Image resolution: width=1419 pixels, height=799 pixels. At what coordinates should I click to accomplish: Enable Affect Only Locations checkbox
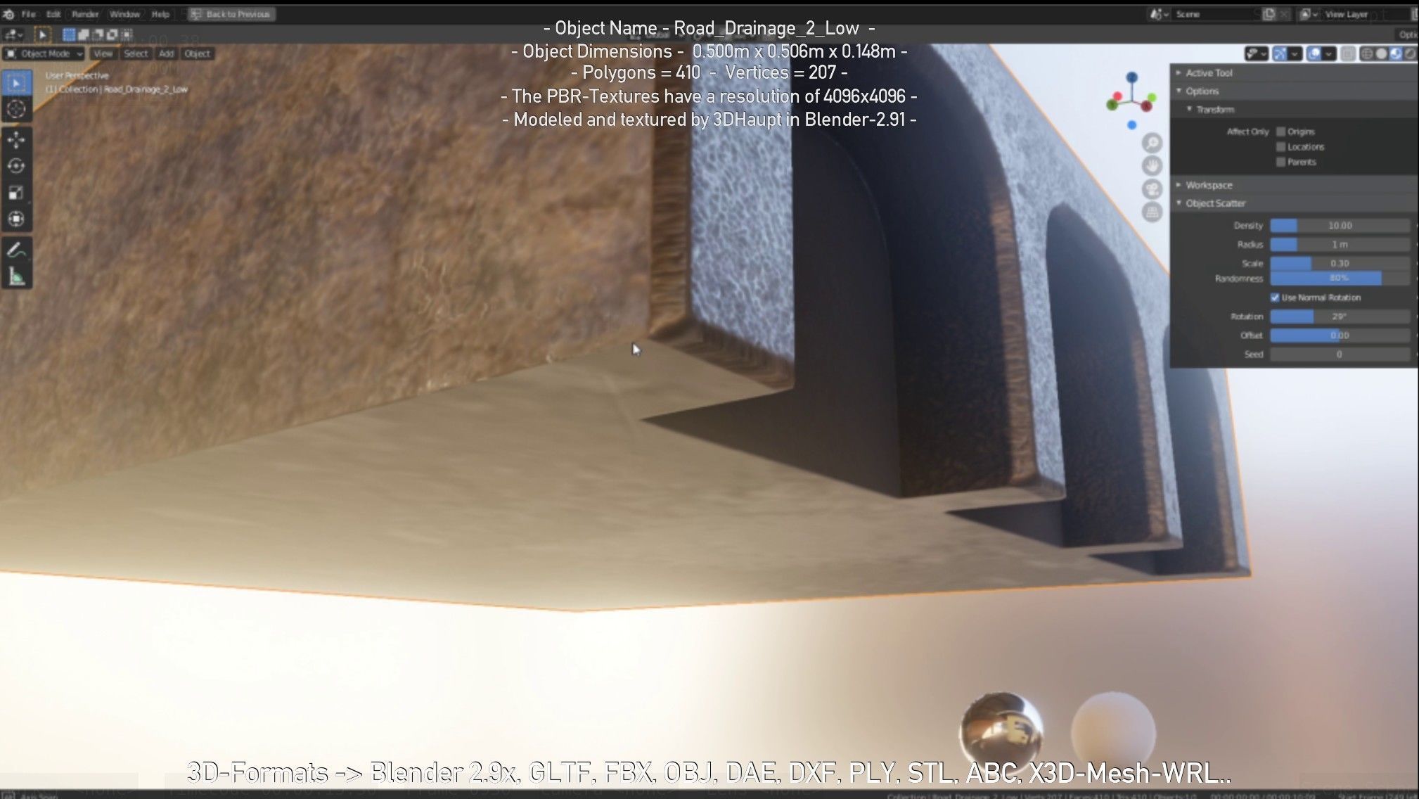[x=1281, y=147]
